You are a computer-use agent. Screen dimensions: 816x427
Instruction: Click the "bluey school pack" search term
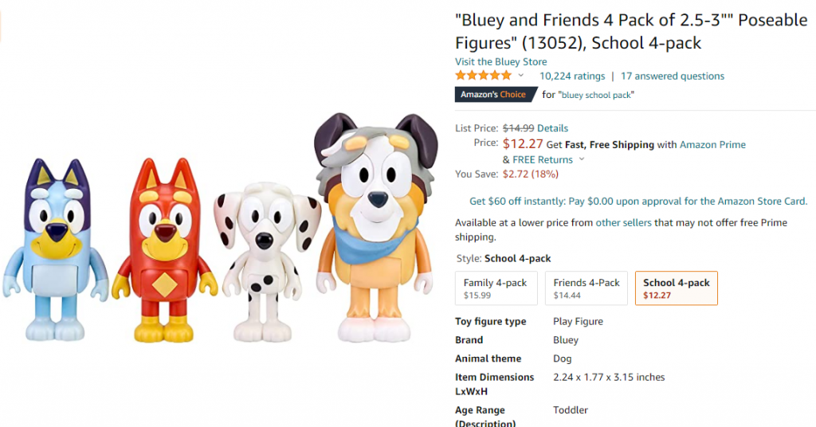(596, 95)
